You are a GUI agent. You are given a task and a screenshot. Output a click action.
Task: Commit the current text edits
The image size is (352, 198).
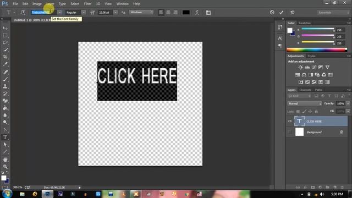(281, 13)
